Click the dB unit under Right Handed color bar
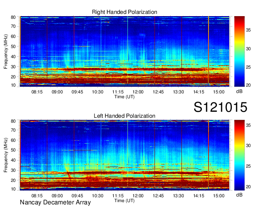Viewport: 255px width, 207px height. point(239,91)
